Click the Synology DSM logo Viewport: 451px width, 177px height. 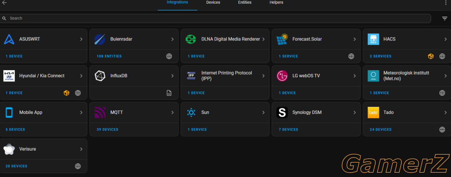tap(282, 112)
